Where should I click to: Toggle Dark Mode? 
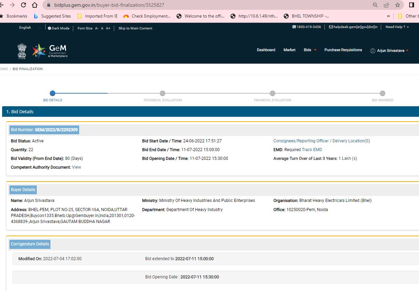click(x=59, y=28)
